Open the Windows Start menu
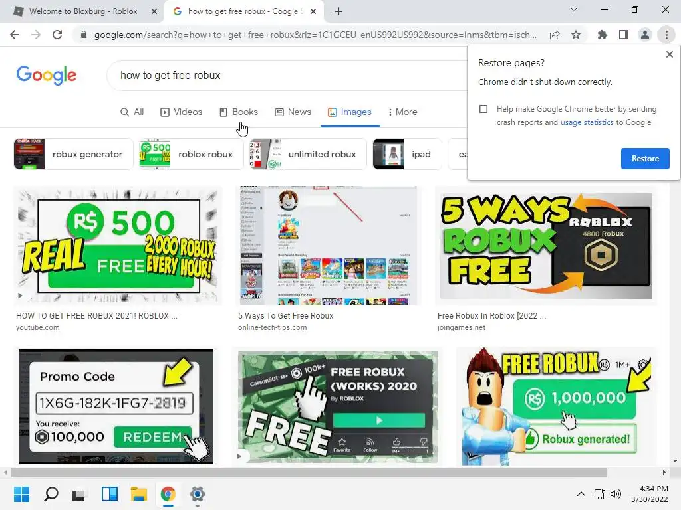The height and width of the screenshot is (510, 681). point(21,494)
